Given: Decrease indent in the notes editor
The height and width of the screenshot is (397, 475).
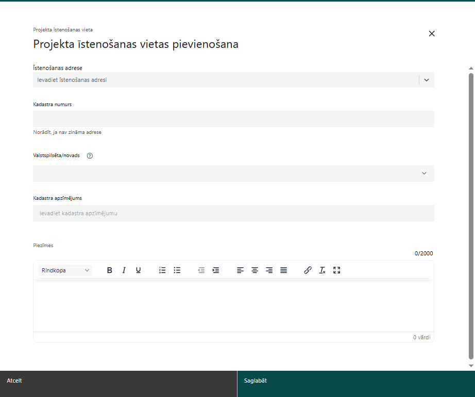Looking at the screenshot, I should 201,270.
